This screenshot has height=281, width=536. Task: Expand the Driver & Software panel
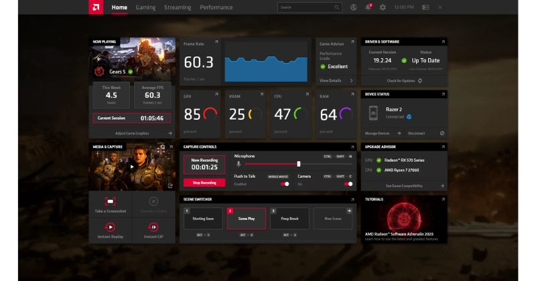click(x=443, y=41)
